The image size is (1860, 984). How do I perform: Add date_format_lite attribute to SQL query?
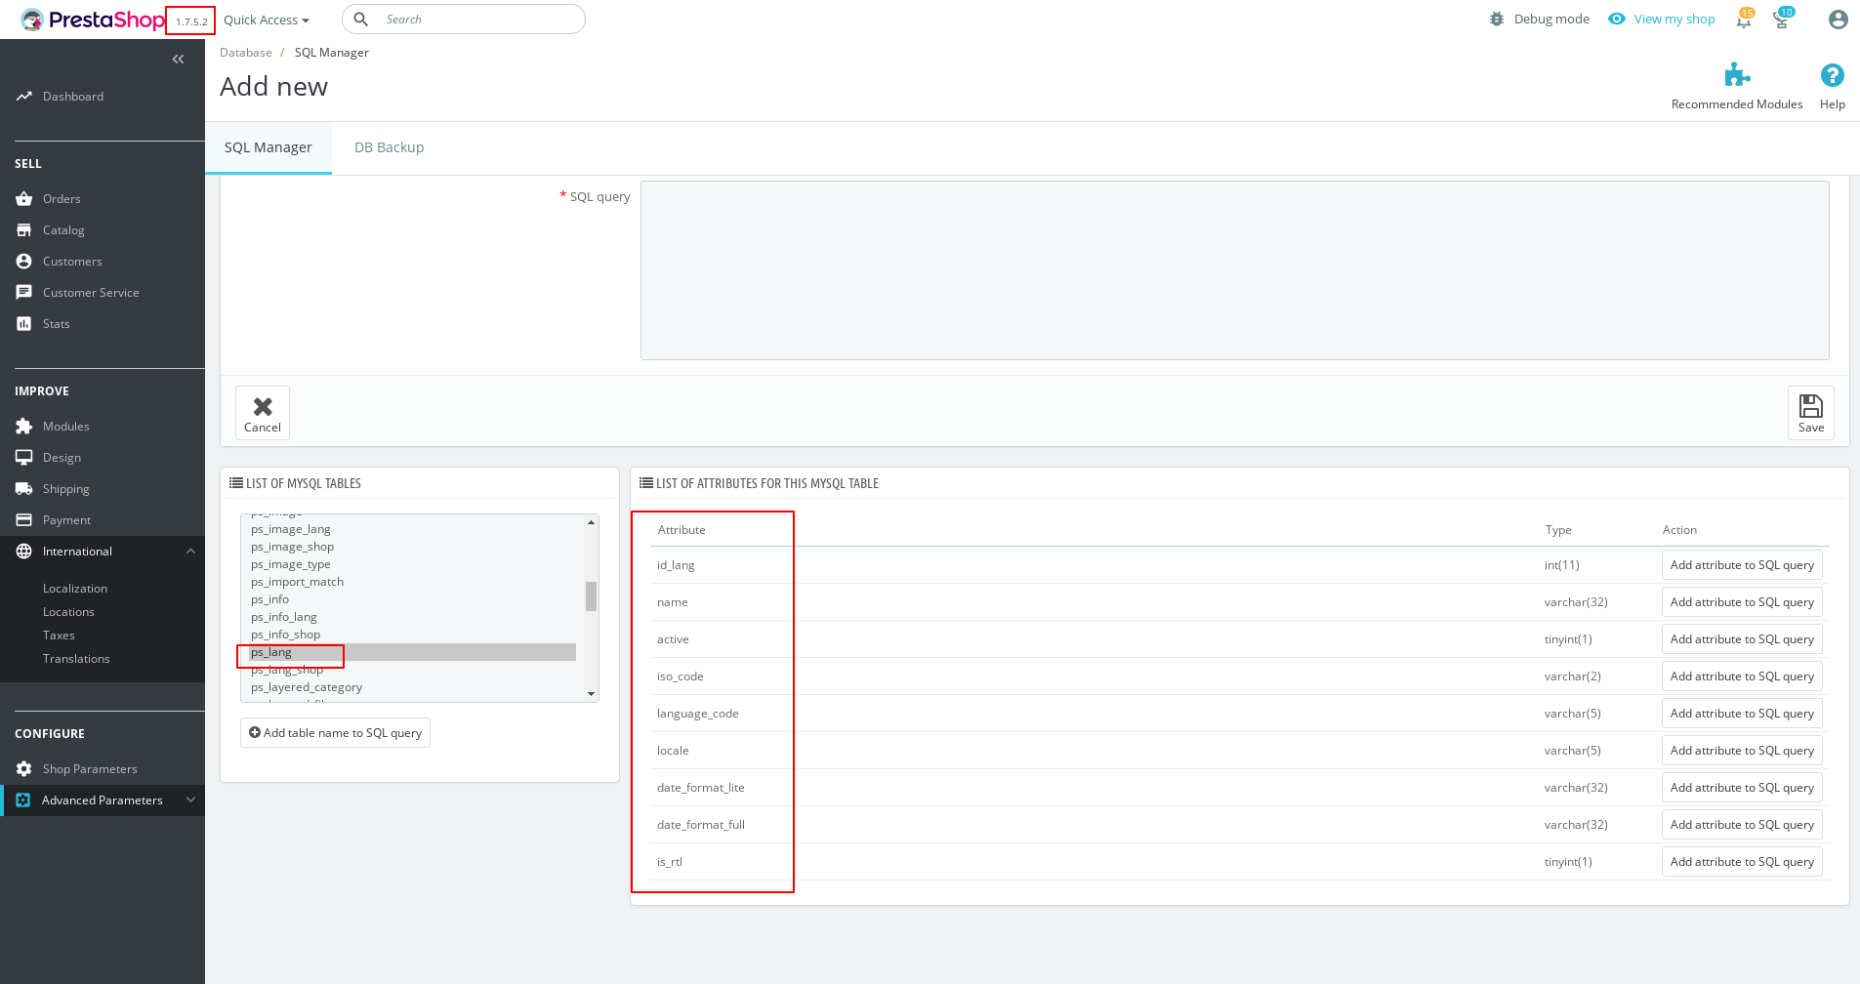[1742, 788]
